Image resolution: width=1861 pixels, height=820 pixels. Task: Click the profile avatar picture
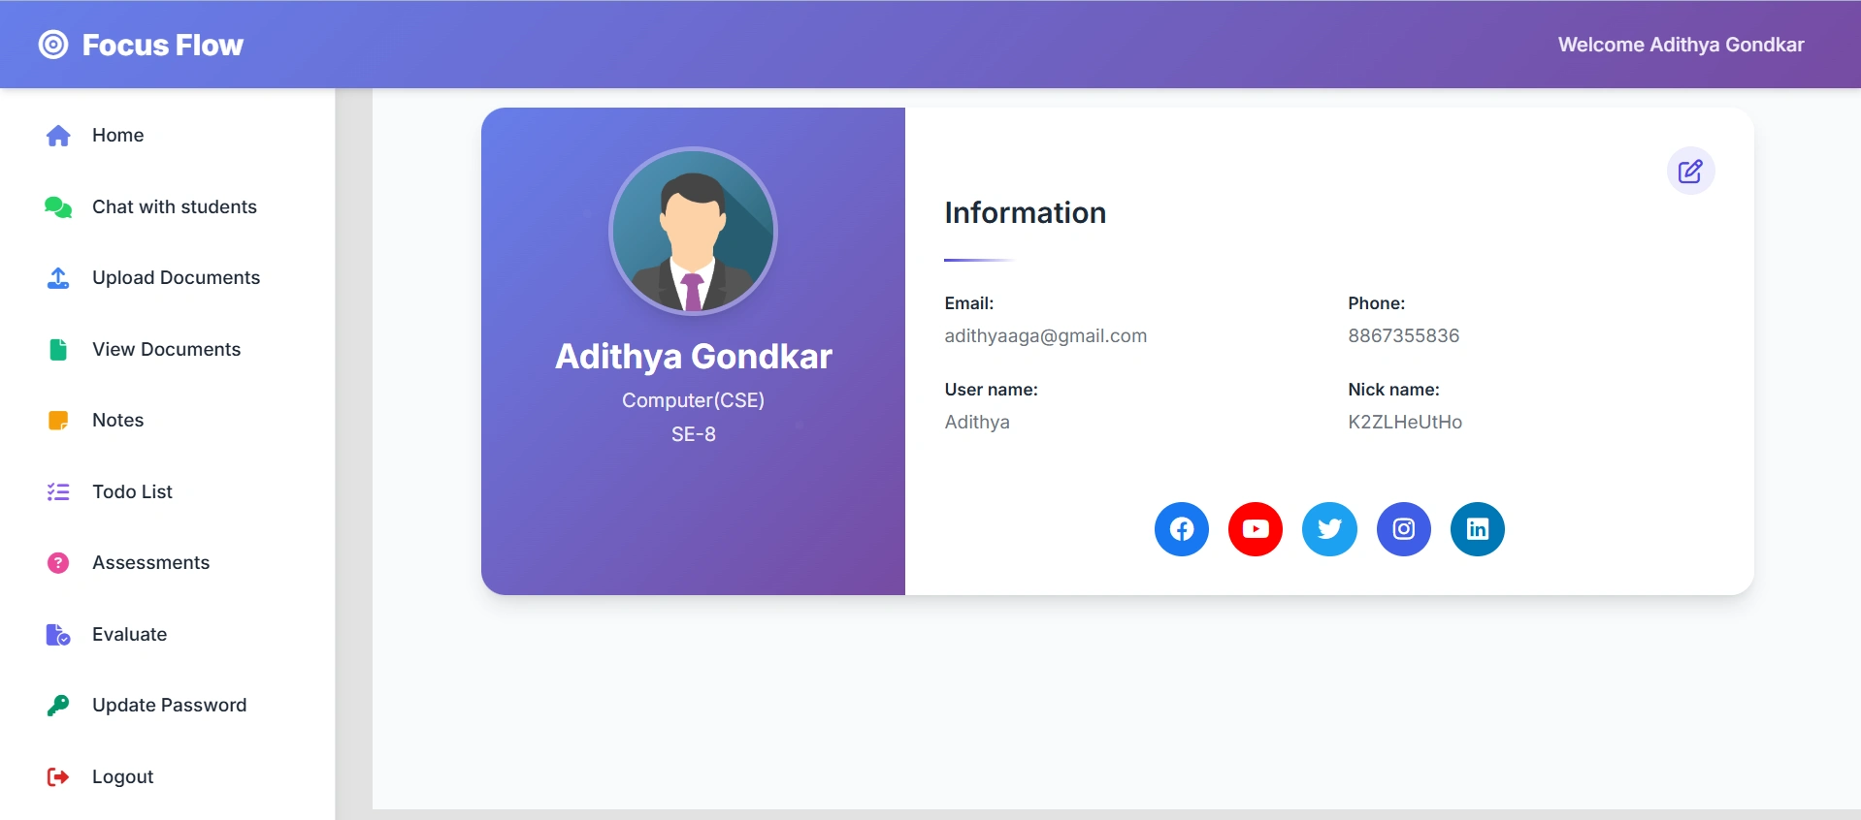click(x=693, y=231)
